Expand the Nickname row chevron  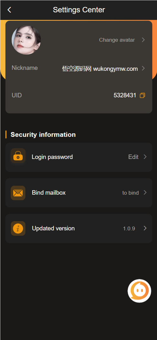(x=143, y=68)
